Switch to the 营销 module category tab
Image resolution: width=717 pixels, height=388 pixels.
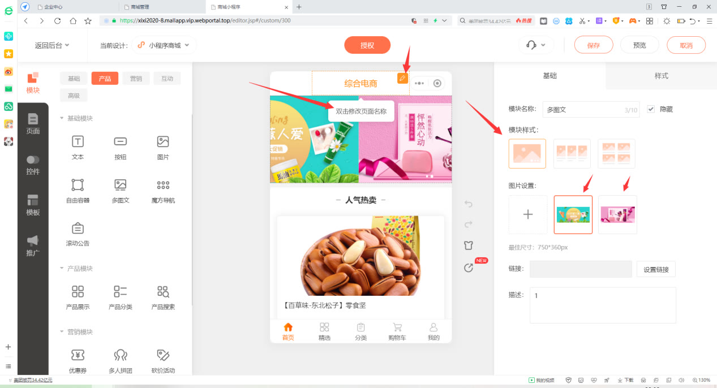(x=136, y=78)
